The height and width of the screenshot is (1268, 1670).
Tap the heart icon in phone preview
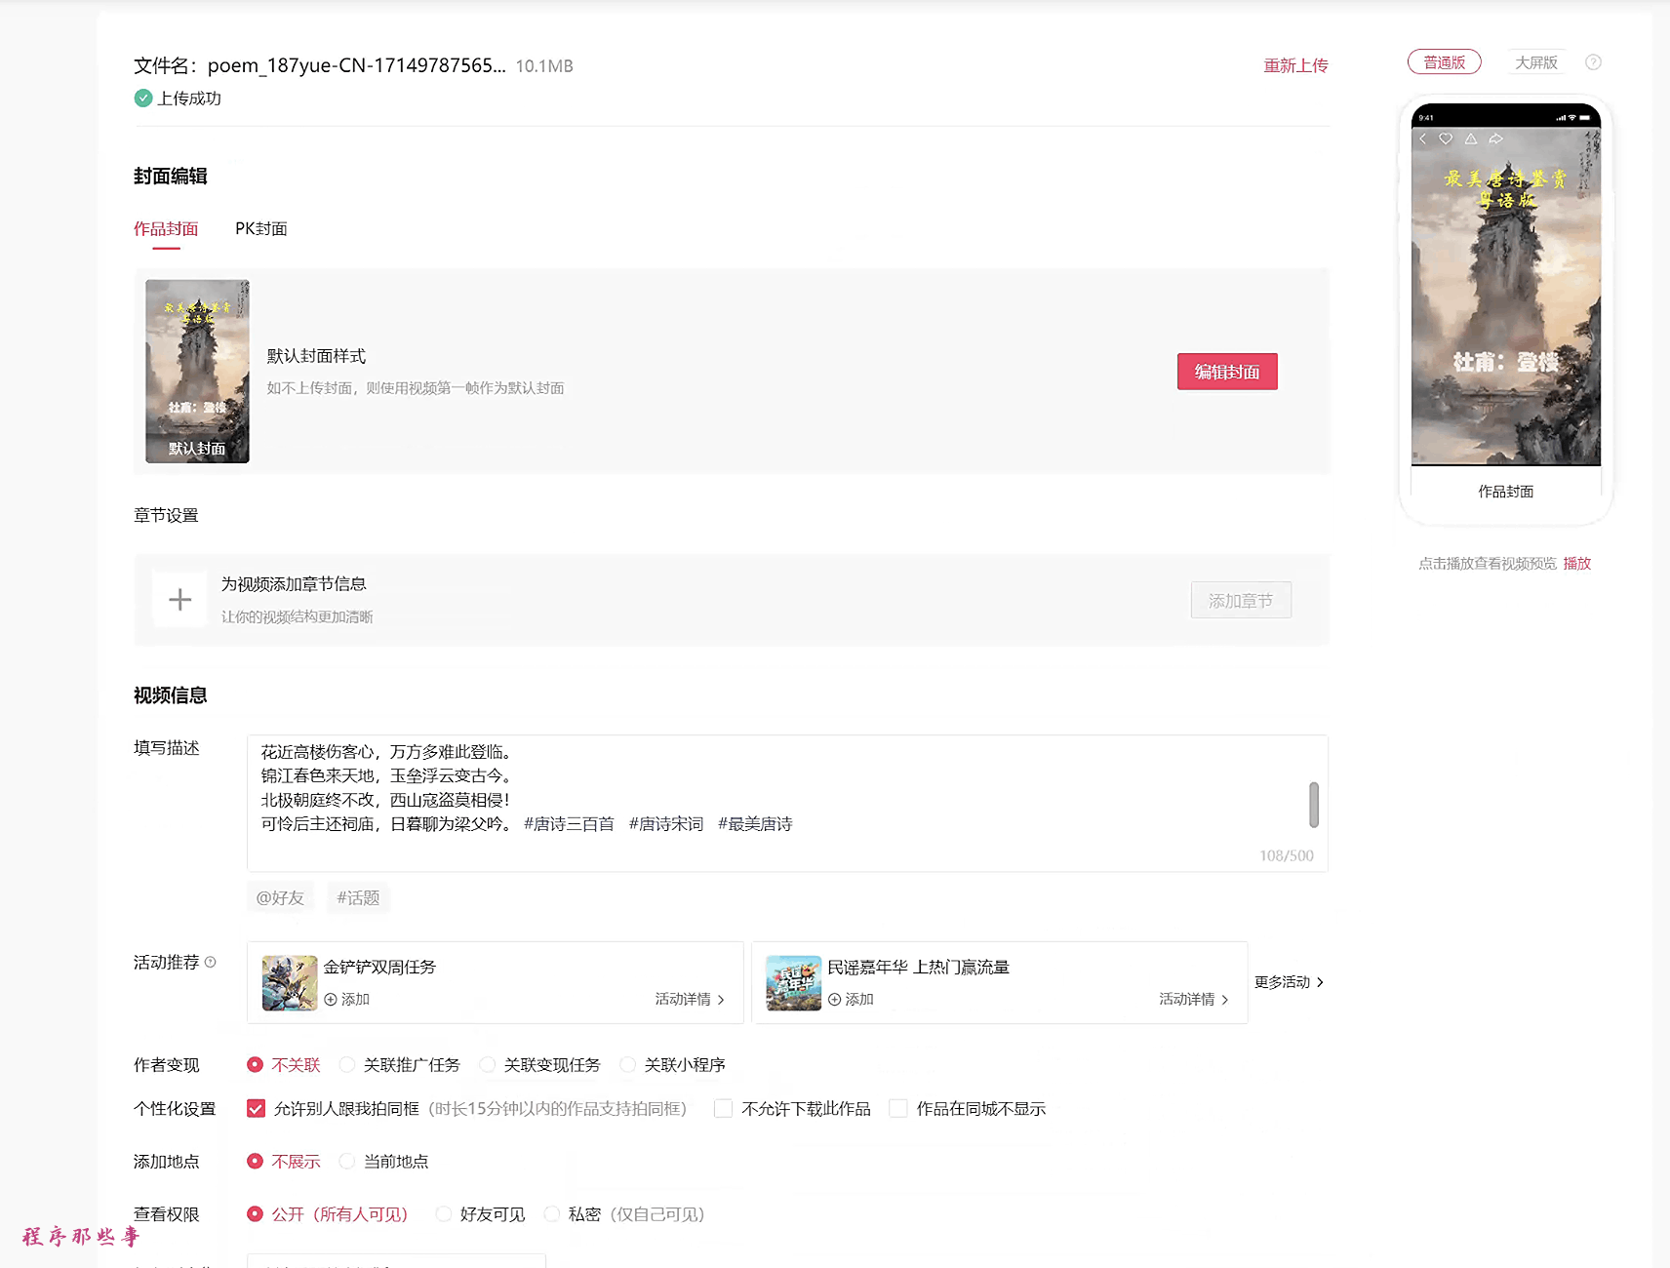tap(1446, 139)
